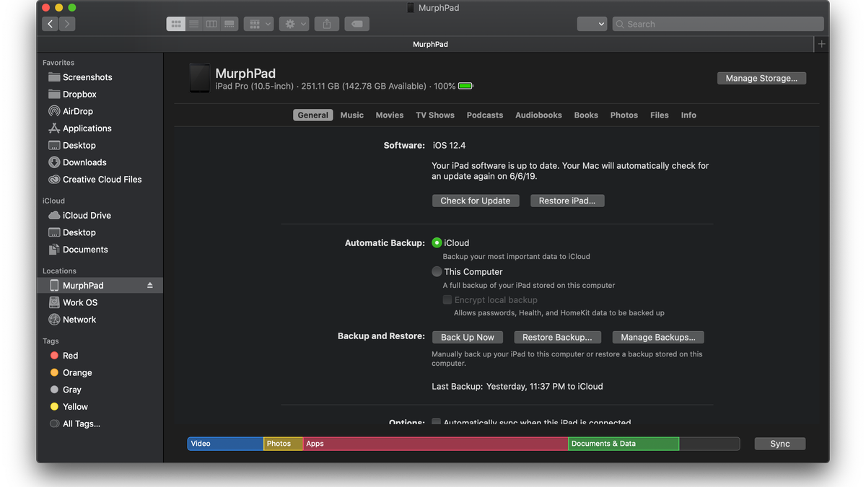Click the Photos segment of storage bar
Screen dimensions: 866x487
283,444
